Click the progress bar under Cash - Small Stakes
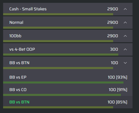 coord(58,14)
